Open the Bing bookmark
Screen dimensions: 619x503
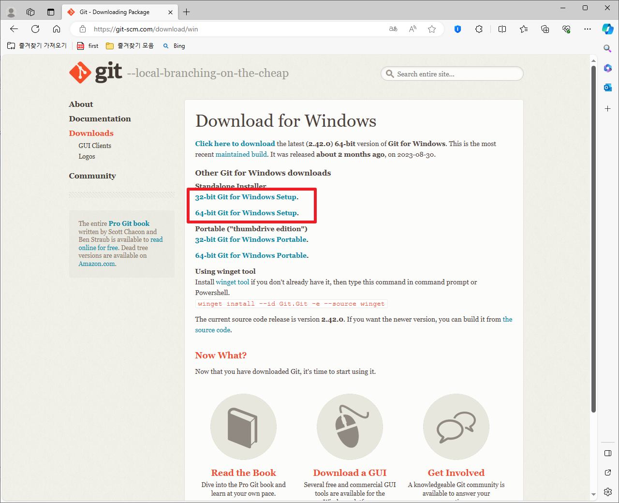174,46
